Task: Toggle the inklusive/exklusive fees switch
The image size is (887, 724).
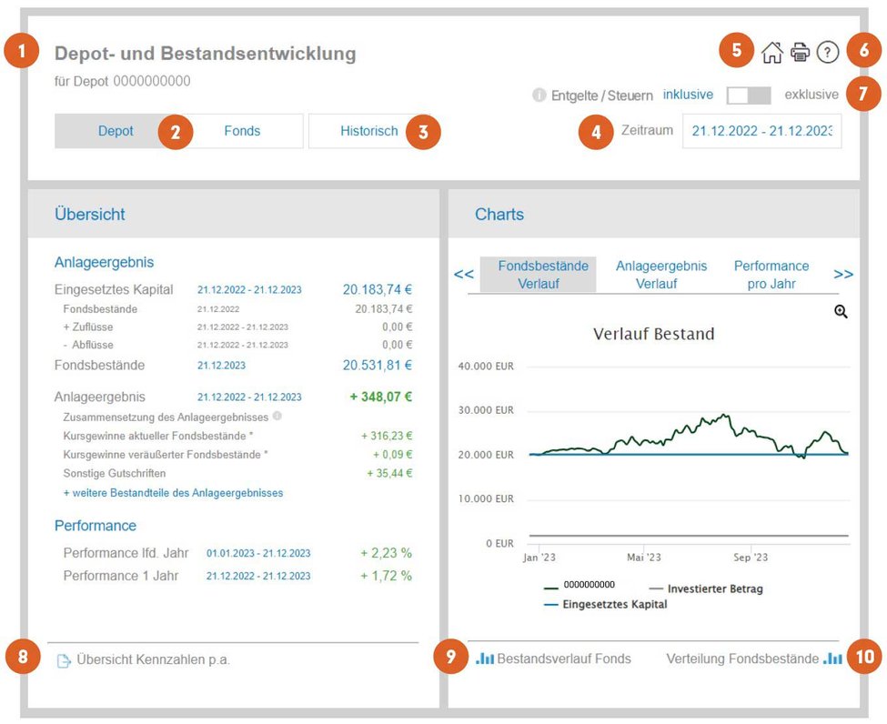Action: tap(749, 95)
